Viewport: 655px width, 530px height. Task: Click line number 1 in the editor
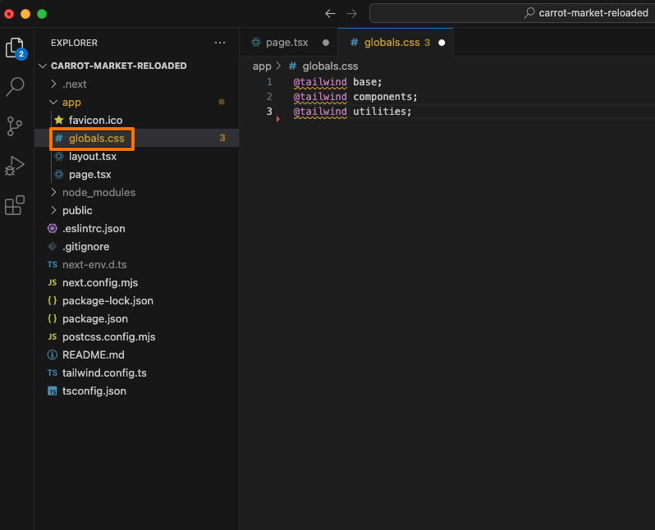tap(269, 82)
